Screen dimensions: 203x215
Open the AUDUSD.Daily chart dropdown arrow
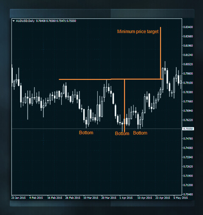coord(14,21)
